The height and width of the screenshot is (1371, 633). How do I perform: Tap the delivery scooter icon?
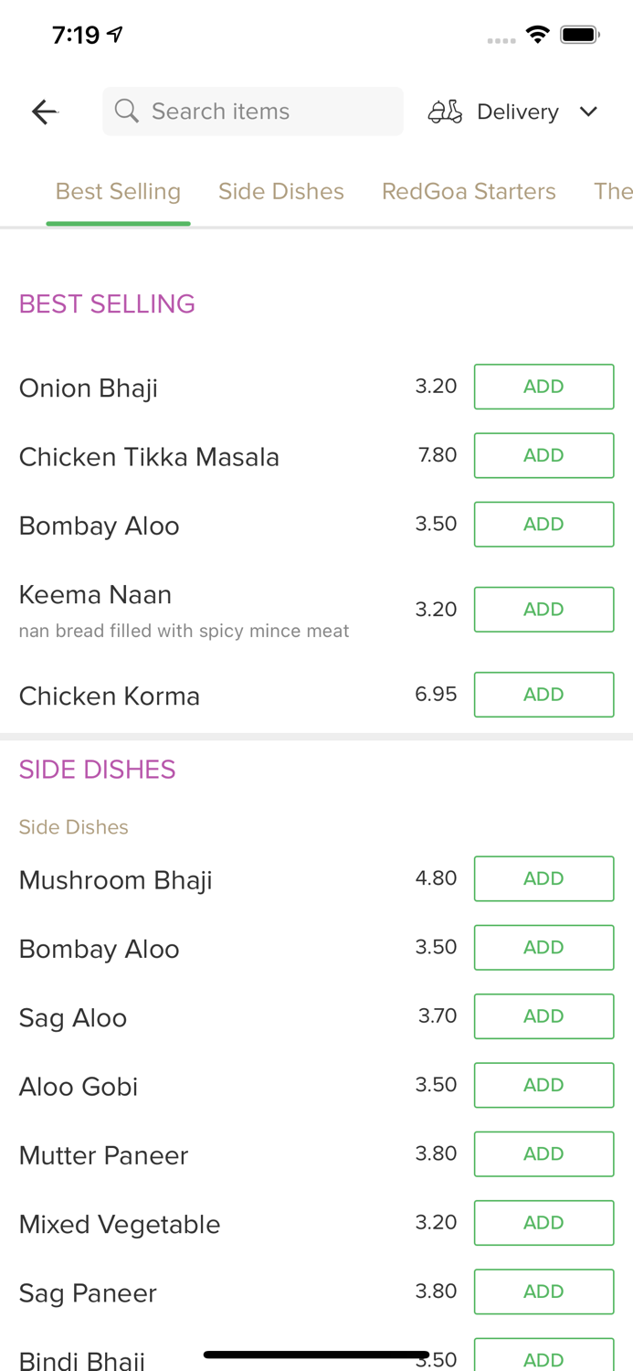pos(445,111)
